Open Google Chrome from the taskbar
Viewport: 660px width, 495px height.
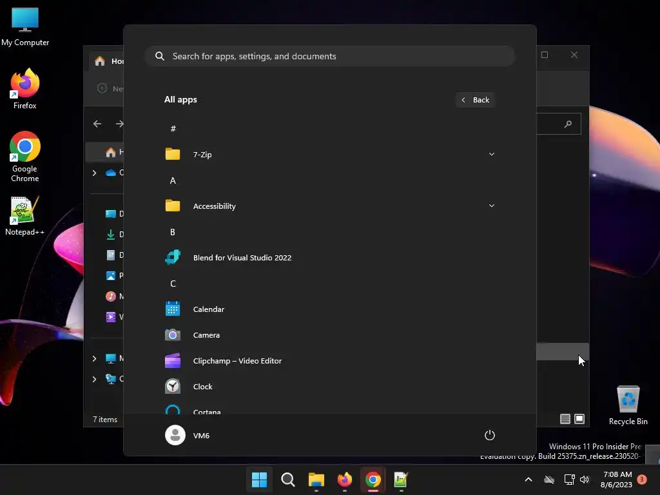[373, 480]
